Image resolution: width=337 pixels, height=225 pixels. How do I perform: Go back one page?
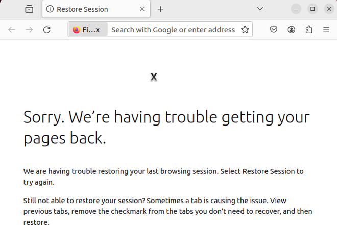click(x=12, y=30)
